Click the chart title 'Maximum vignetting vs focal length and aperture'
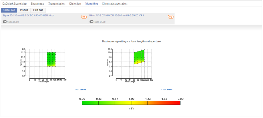Image resolution: width=263 pixels, height=118 pixels. (131, 41)
